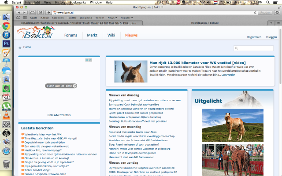Open uTorrent in the Dock
The height and width of the screenshot is (176, 282).
tap(6, 106)
